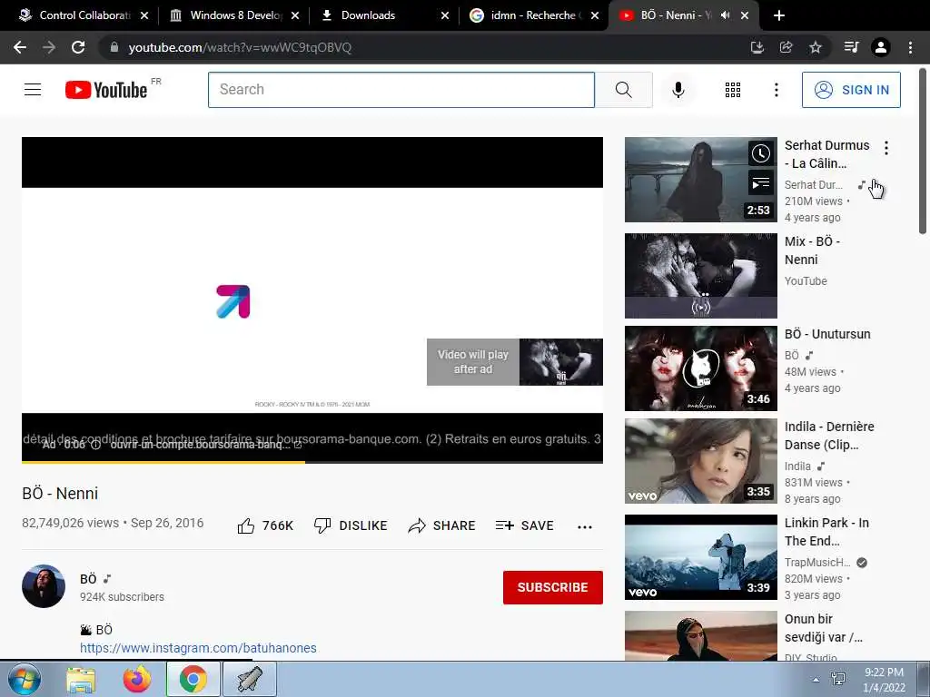
Task: Open the network tray icon
Action: [838, 680]
